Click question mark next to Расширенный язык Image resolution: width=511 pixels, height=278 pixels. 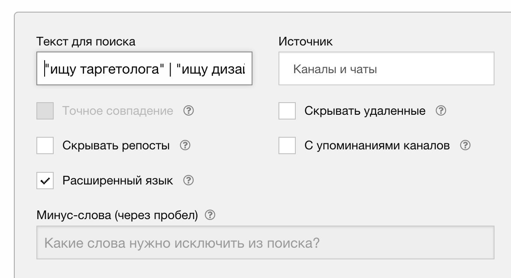tap(188, 180)
